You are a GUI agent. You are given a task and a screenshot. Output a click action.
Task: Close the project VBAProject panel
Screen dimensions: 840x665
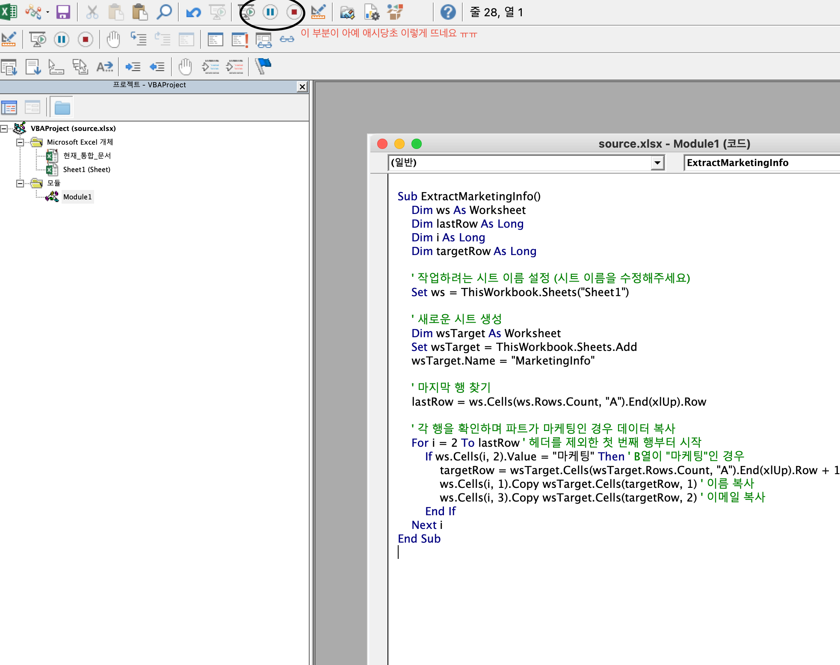click(x=302, y=86)
